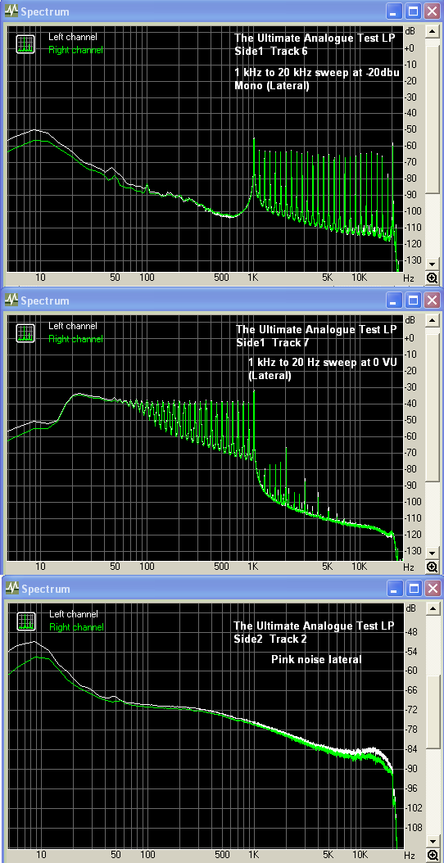Click the '-130' dB value in the Track 6 window

412,260
